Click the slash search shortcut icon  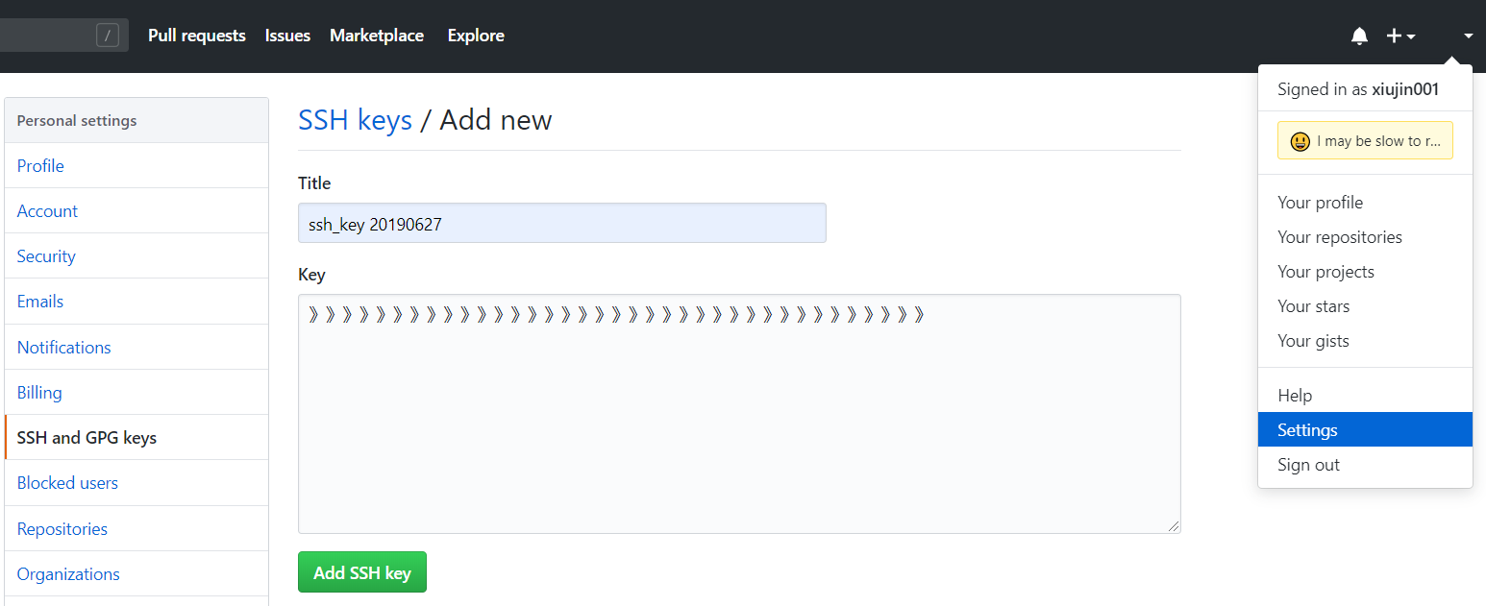tap(108, 36)
